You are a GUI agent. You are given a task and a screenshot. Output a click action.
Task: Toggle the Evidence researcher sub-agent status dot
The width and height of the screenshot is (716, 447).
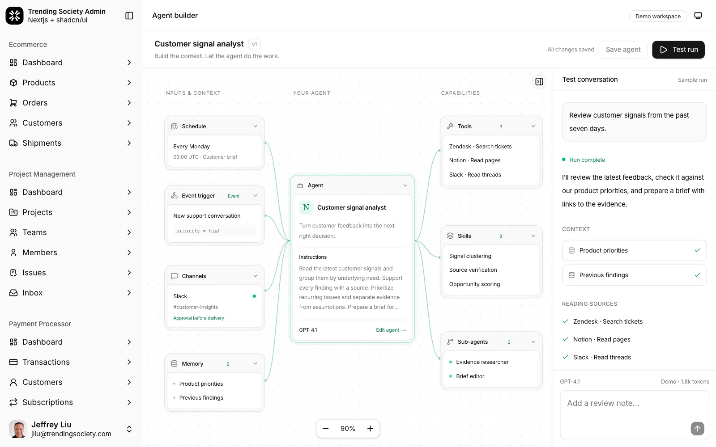pos(451,362)
